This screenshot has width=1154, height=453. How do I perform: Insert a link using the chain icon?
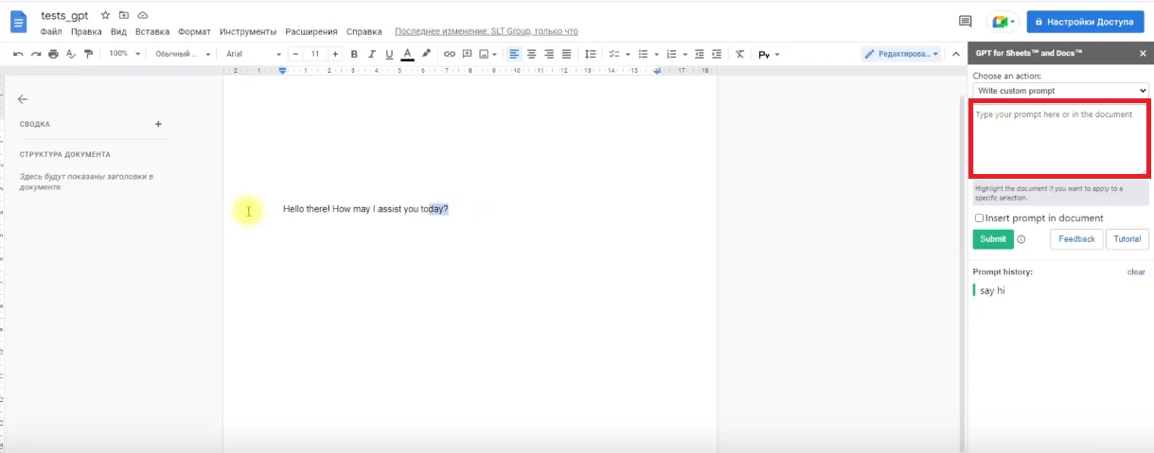coord(449,54)
